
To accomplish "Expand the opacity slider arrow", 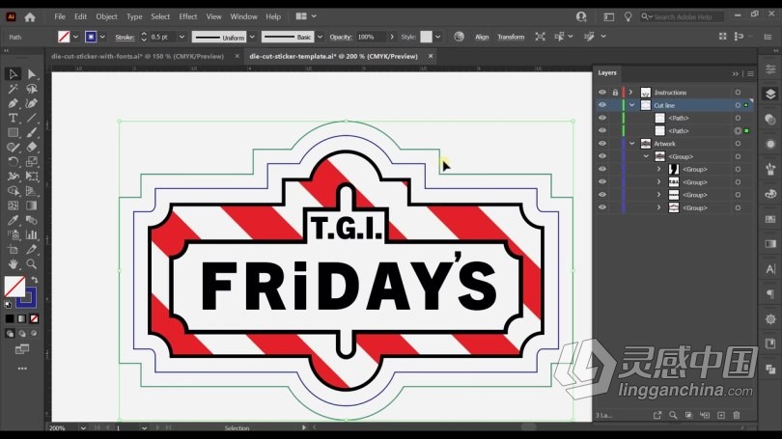I will click(392, 37).
